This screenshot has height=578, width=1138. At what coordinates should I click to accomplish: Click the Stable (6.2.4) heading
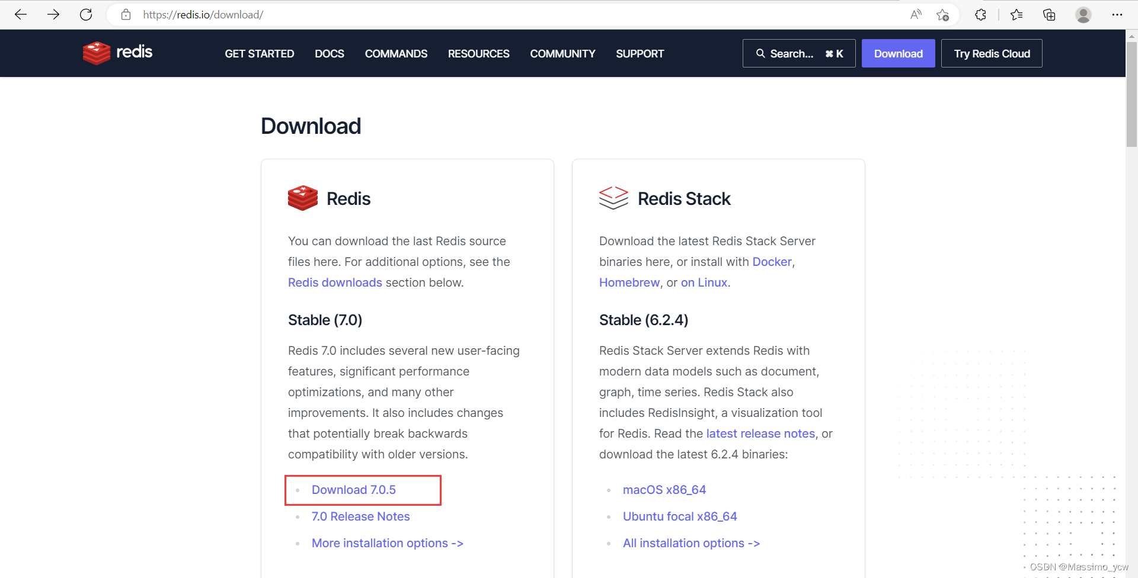click(644, 320)
